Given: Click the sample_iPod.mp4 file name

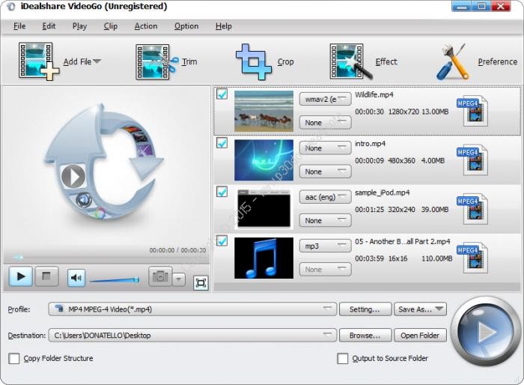Looking at the screenshot, I should pyautogui.click(x=383, y=192).
